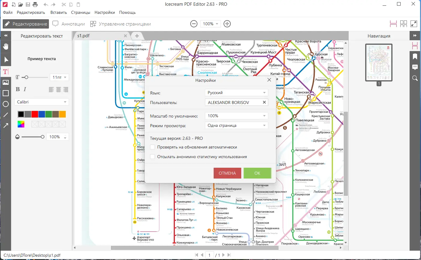The image size is (421, 260).
Task: Open the top toolbar 100% zoom dropdown
Action: click(x=210, y=24)
